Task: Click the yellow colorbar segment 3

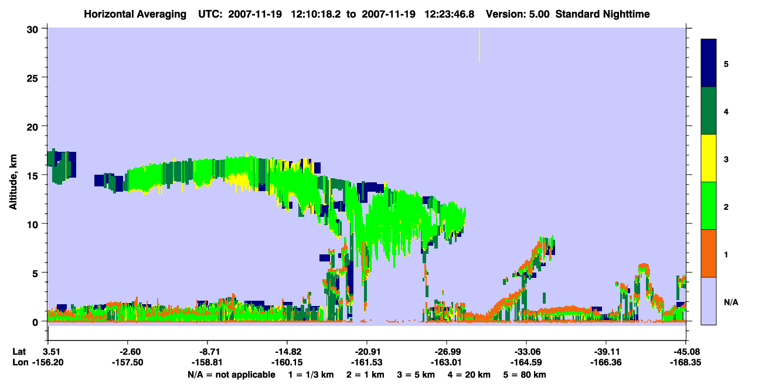Action: click(709, 158)
